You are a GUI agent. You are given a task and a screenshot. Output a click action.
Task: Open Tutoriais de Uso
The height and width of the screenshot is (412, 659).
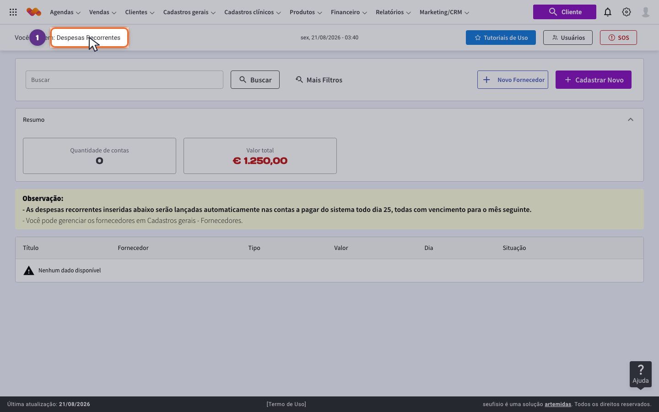pyautogui.click(x=501, y=38)
